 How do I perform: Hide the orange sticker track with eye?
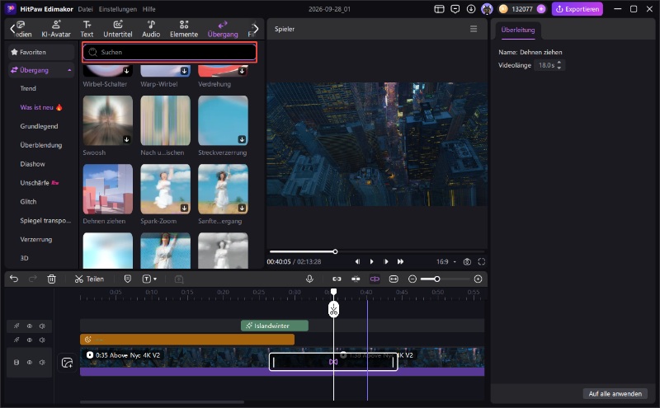coord(30,340)
